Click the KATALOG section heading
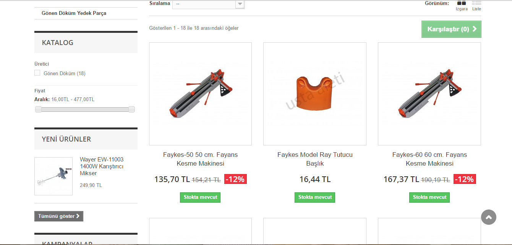This screenshot has width=512, height=245. 58,43
